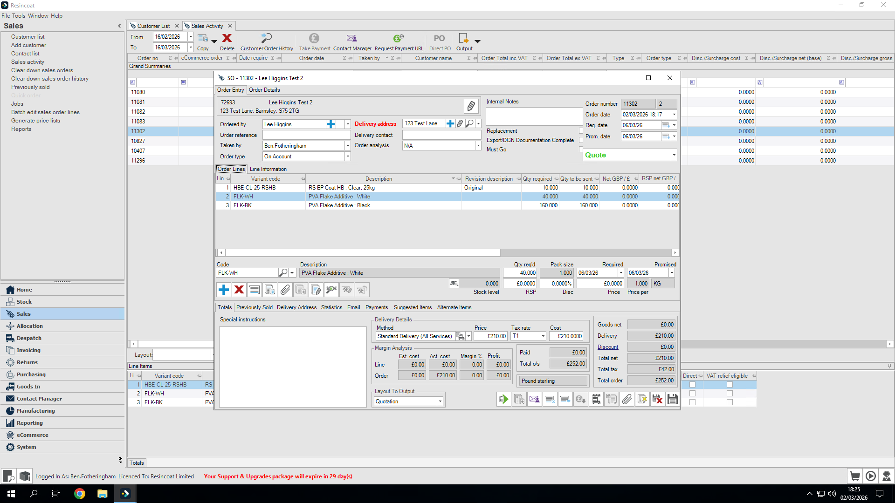This screenshot has width=895, height=503.
Task: Toggle the Replacement checkbox
Action: click(x=581, y=131)
